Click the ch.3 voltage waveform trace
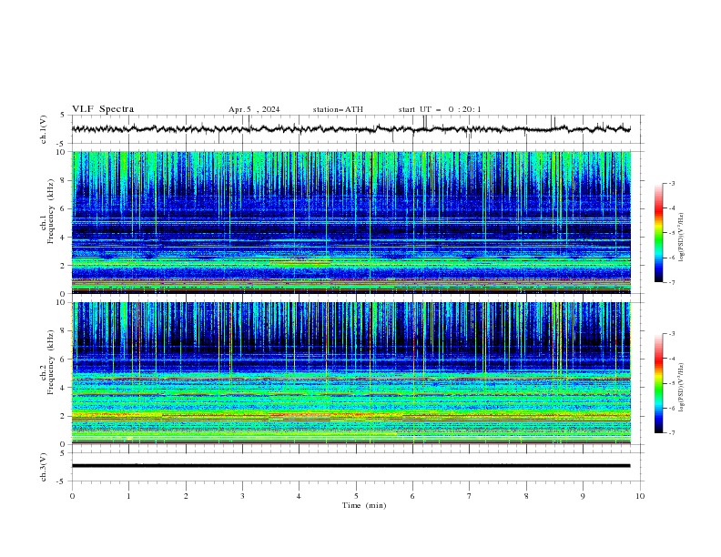Screen dimensions: 721x557 pos(351,466)
